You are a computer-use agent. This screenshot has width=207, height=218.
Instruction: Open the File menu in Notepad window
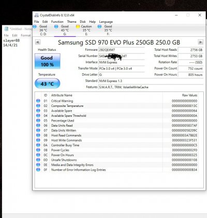[6, 35]
